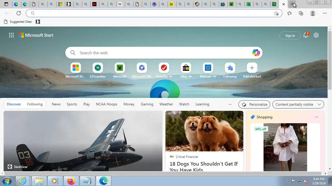The height and width of the screenshot is (186, 332).
Task: Open Edge settings and more menu
Action: pyautogui.click(x=325, y=13)
